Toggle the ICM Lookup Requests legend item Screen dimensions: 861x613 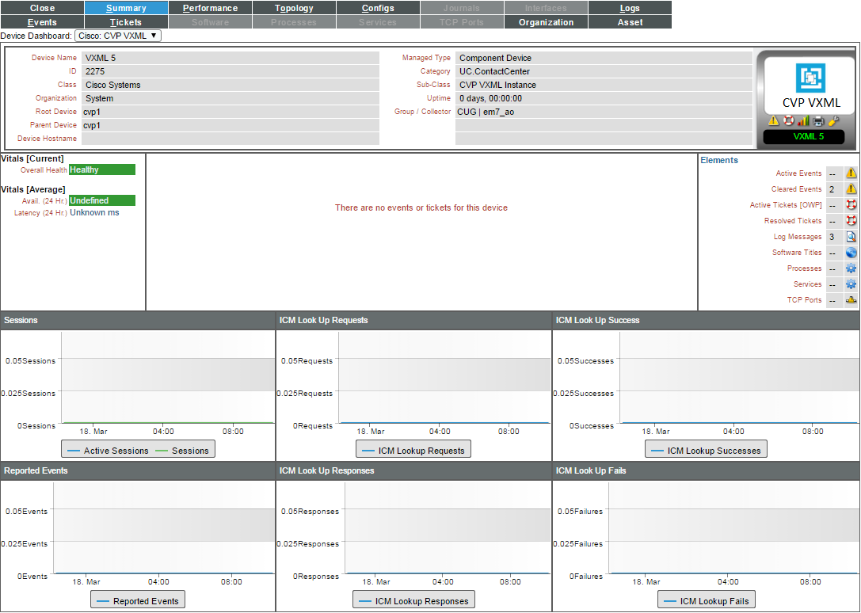click(x=413, y=451)
